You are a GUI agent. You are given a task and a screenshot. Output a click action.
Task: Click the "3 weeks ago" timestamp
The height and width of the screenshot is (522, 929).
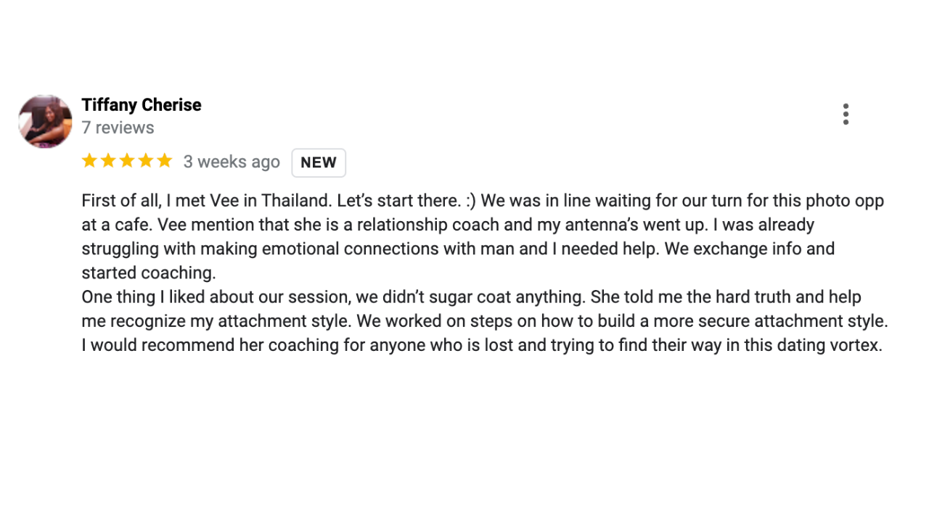click(232, 162)
